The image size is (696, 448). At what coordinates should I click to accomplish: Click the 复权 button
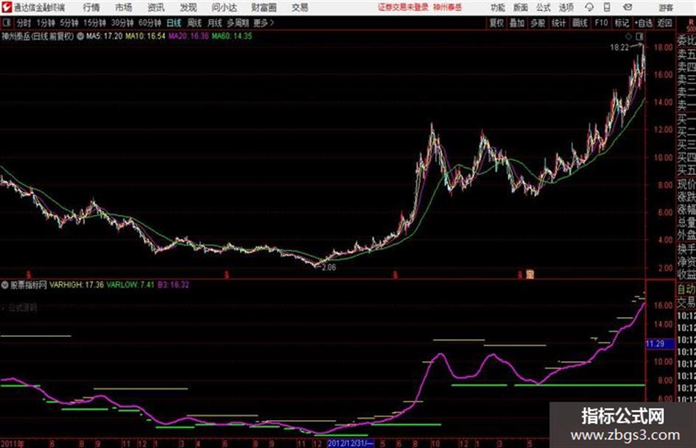[496, 23]
